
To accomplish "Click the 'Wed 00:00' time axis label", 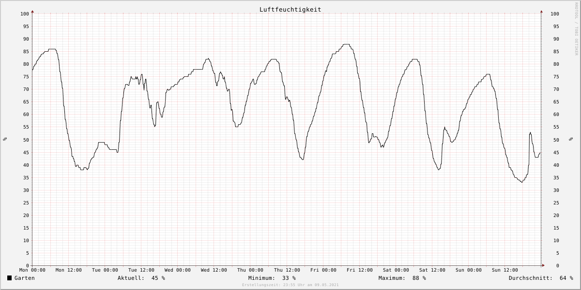I will coord(178,270).
